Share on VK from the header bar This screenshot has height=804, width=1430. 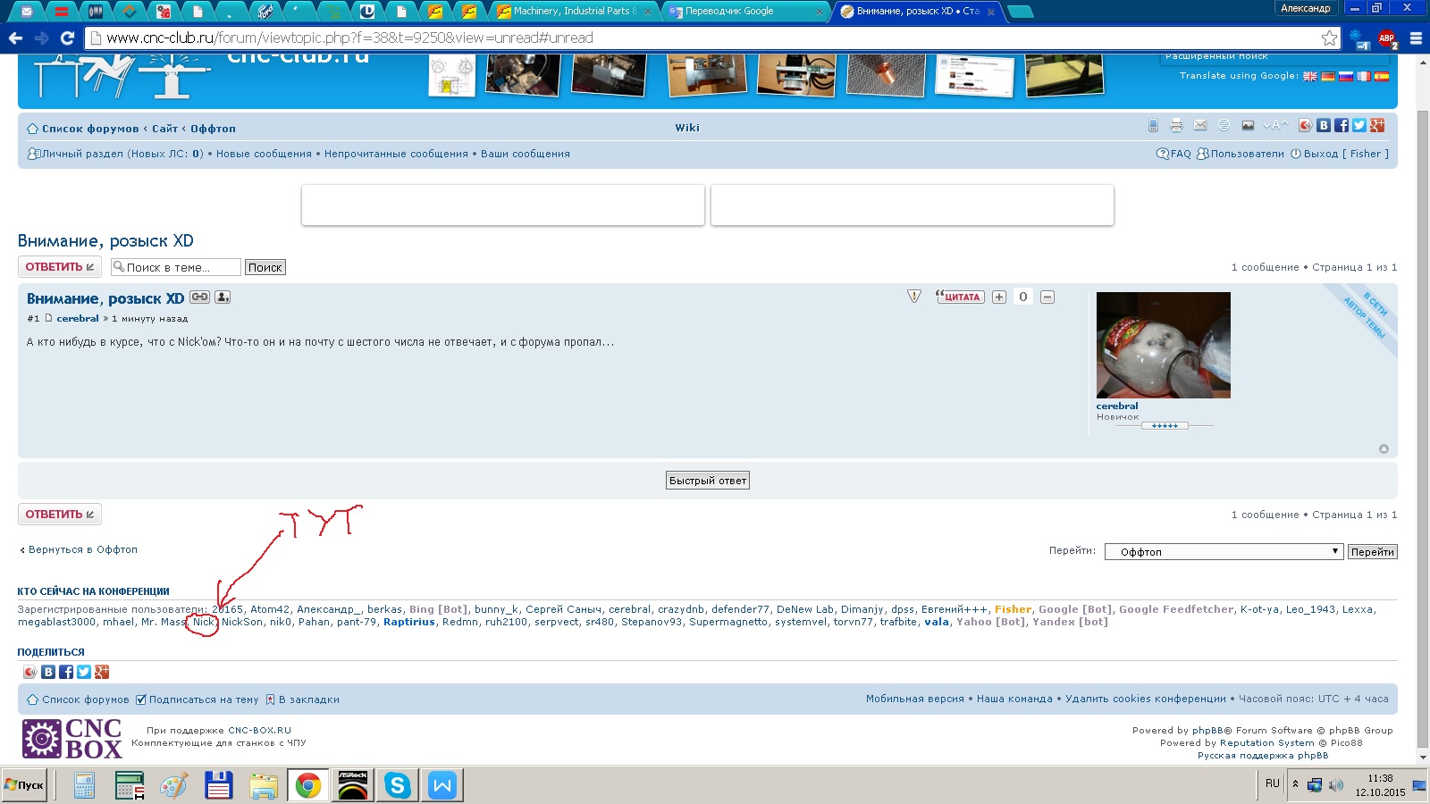(x=1324, y=125)
